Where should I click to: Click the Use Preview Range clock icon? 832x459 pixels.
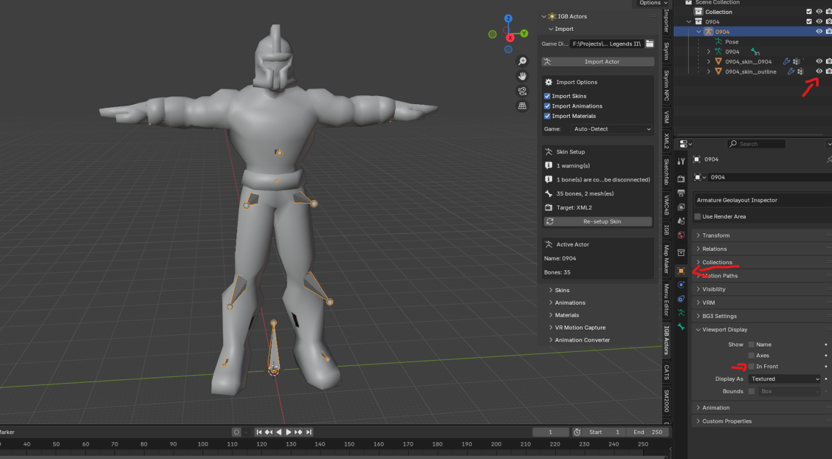pos(577,432)
